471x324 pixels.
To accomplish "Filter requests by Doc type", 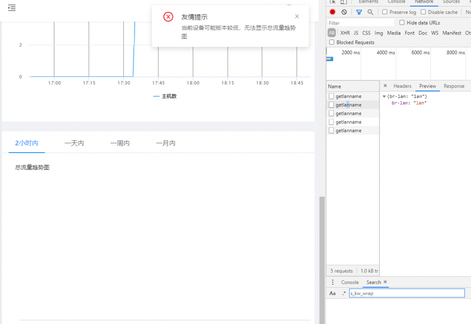I will click(x=423, y=33).
